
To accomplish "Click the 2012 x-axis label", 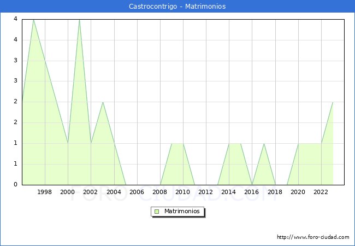I will tap(205, 192).
